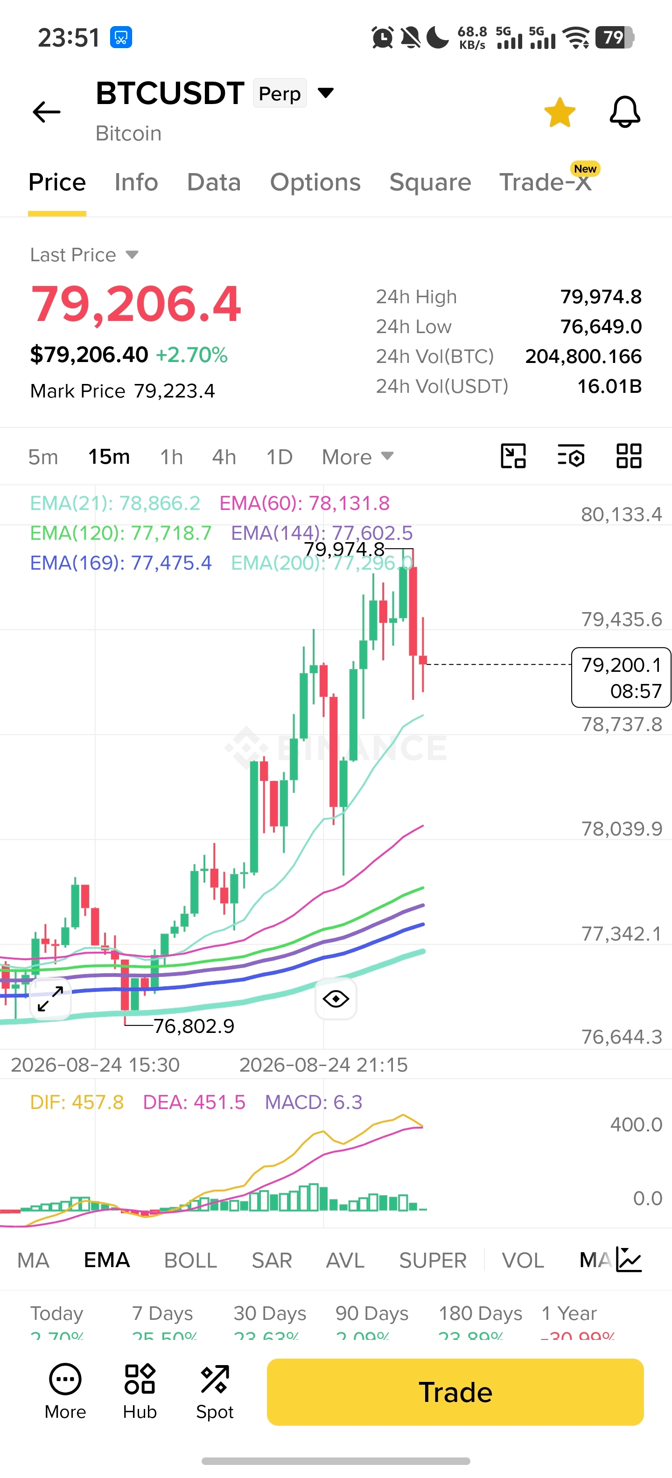Go back using the left arrow

(x=47, y=112)
